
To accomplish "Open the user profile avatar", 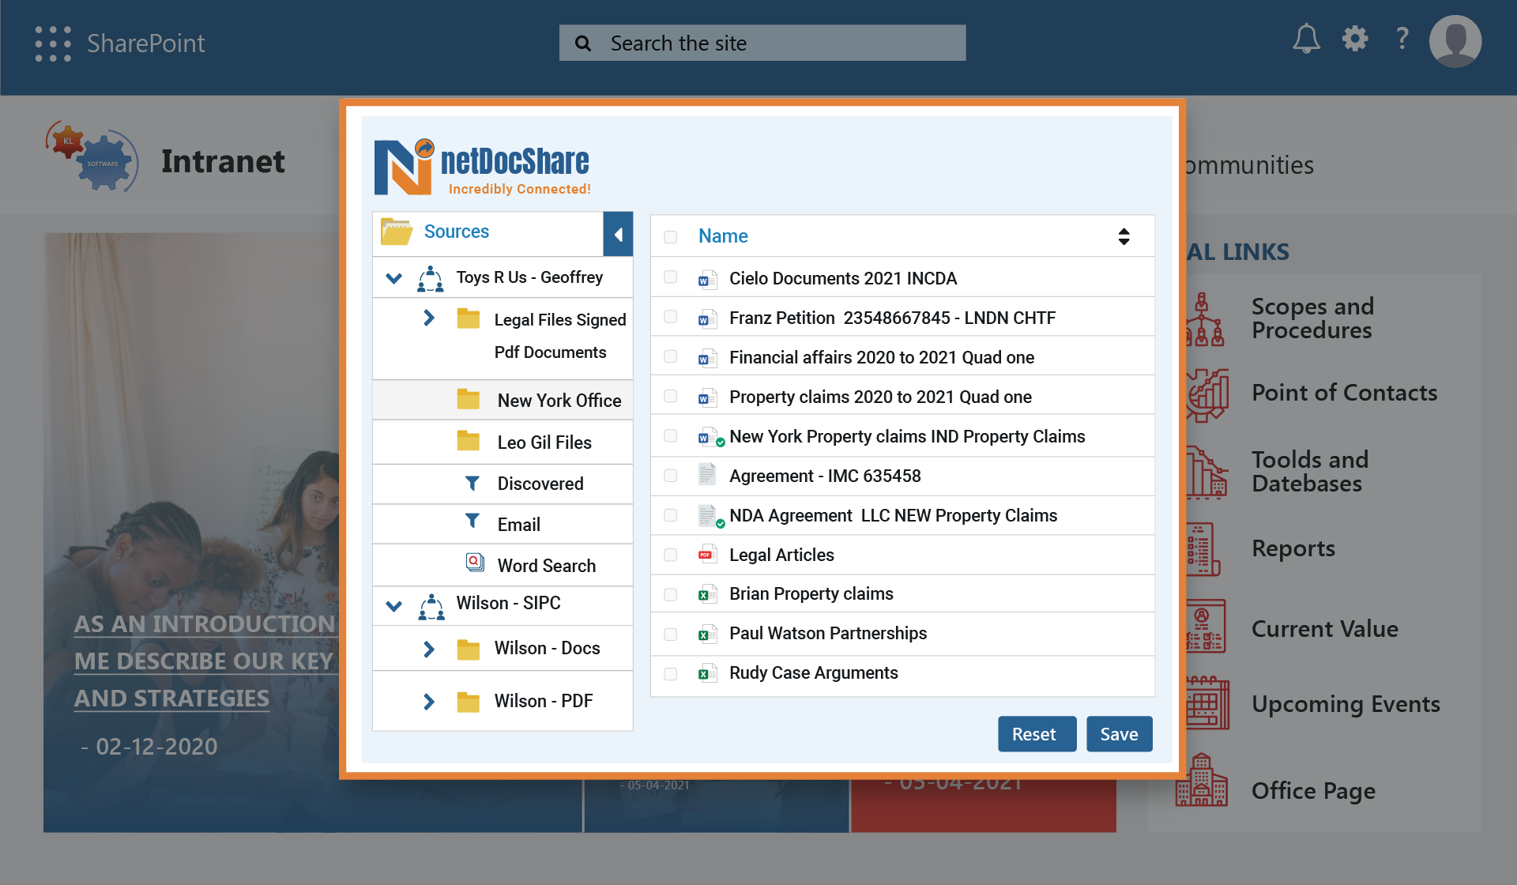I will click(1455, 41).
